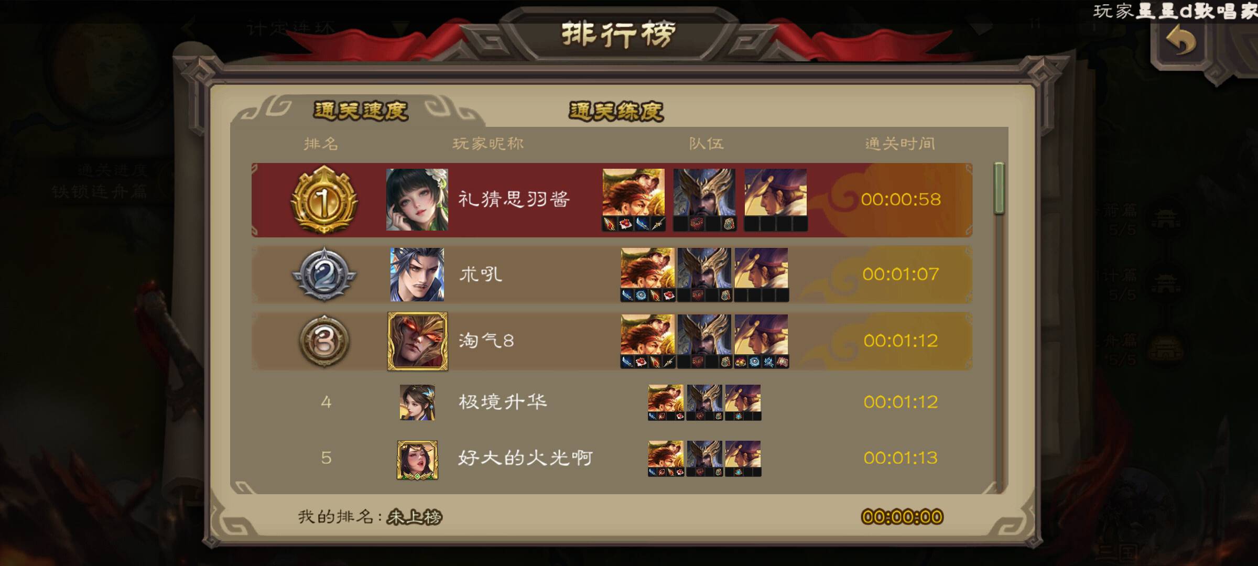Open 淘气8's red-eyed masked avatar
1258x566 pixels.
click(418, 341)
